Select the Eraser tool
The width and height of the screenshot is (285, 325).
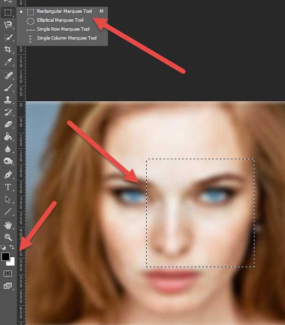(8, 124)
